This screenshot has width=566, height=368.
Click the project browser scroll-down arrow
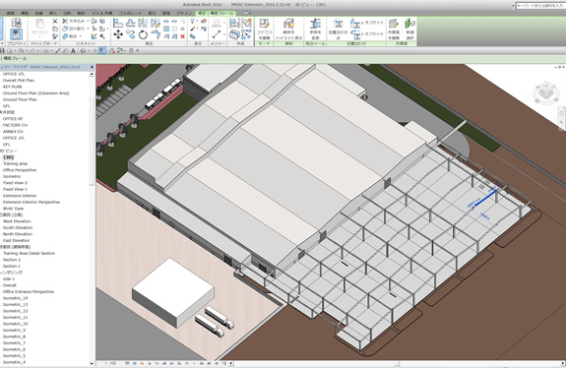pos(92,363)
